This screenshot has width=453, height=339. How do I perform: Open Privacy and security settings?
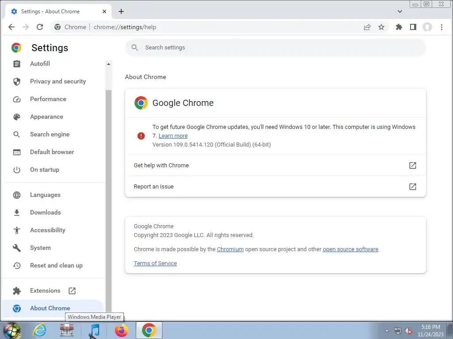[58, 82]
